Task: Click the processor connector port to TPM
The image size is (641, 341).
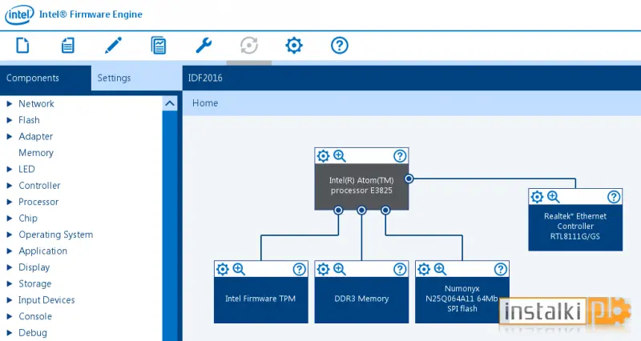Action: click(338, 211)
